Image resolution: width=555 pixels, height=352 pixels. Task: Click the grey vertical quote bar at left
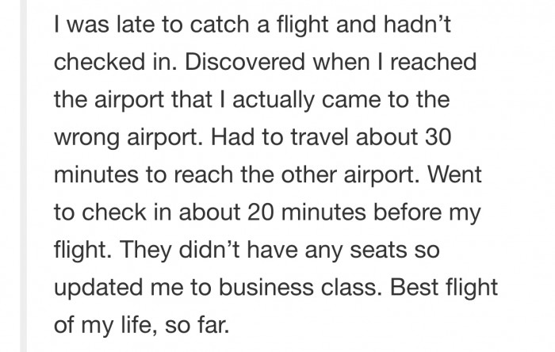pyautogui.click(x=23, y=176)
